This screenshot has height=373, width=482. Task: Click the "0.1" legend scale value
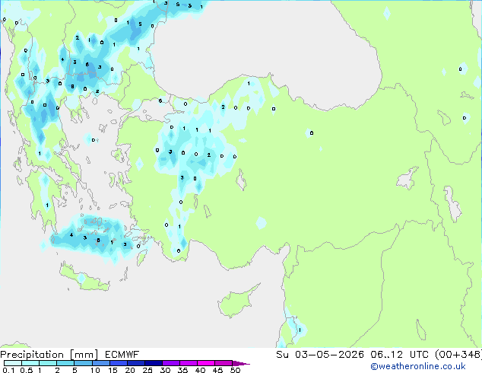click(x=8, y=370)
